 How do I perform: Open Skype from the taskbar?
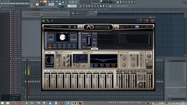(68, 103)
